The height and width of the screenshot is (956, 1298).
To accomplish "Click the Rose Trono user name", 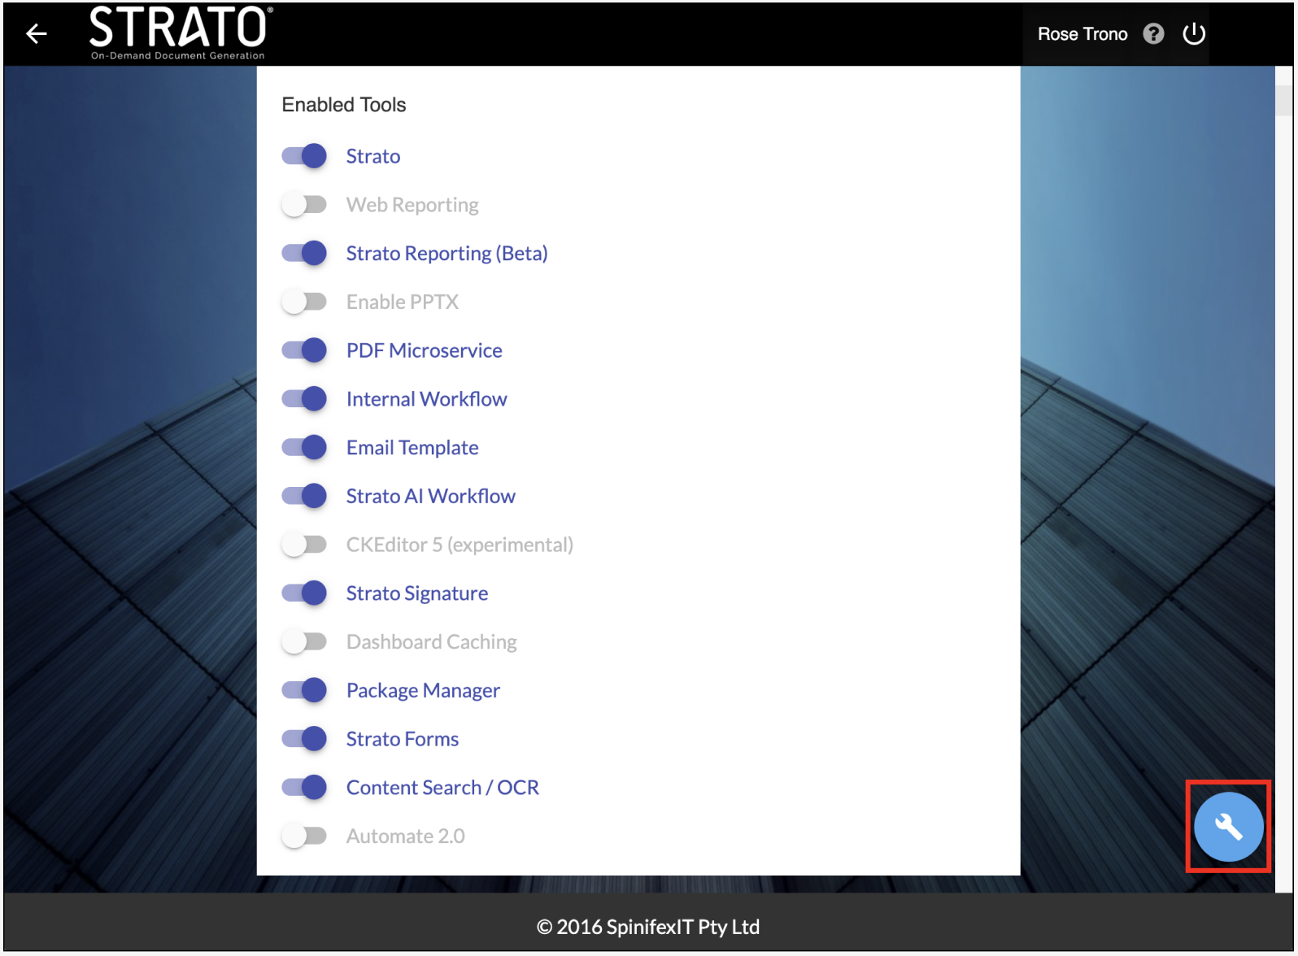I will point(1082,34).
